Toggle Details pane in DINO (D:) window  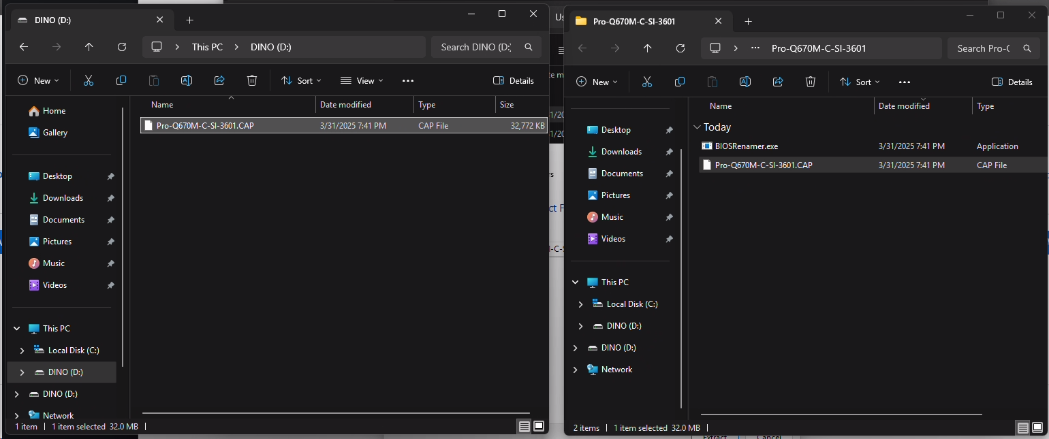pyautogui.click(x=514, y=80)
